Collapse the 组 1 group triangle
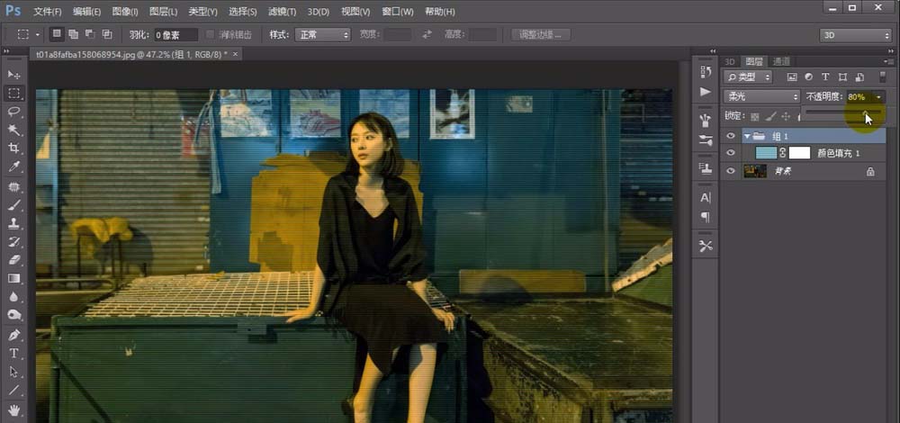Screen dimensions: 900x423 pos(747,136)
